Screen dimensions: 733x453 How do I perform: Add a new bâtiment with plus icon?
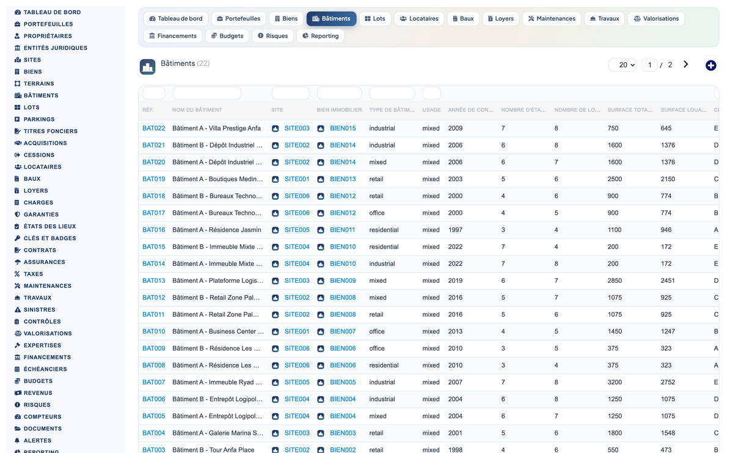(x=710, y=65)
